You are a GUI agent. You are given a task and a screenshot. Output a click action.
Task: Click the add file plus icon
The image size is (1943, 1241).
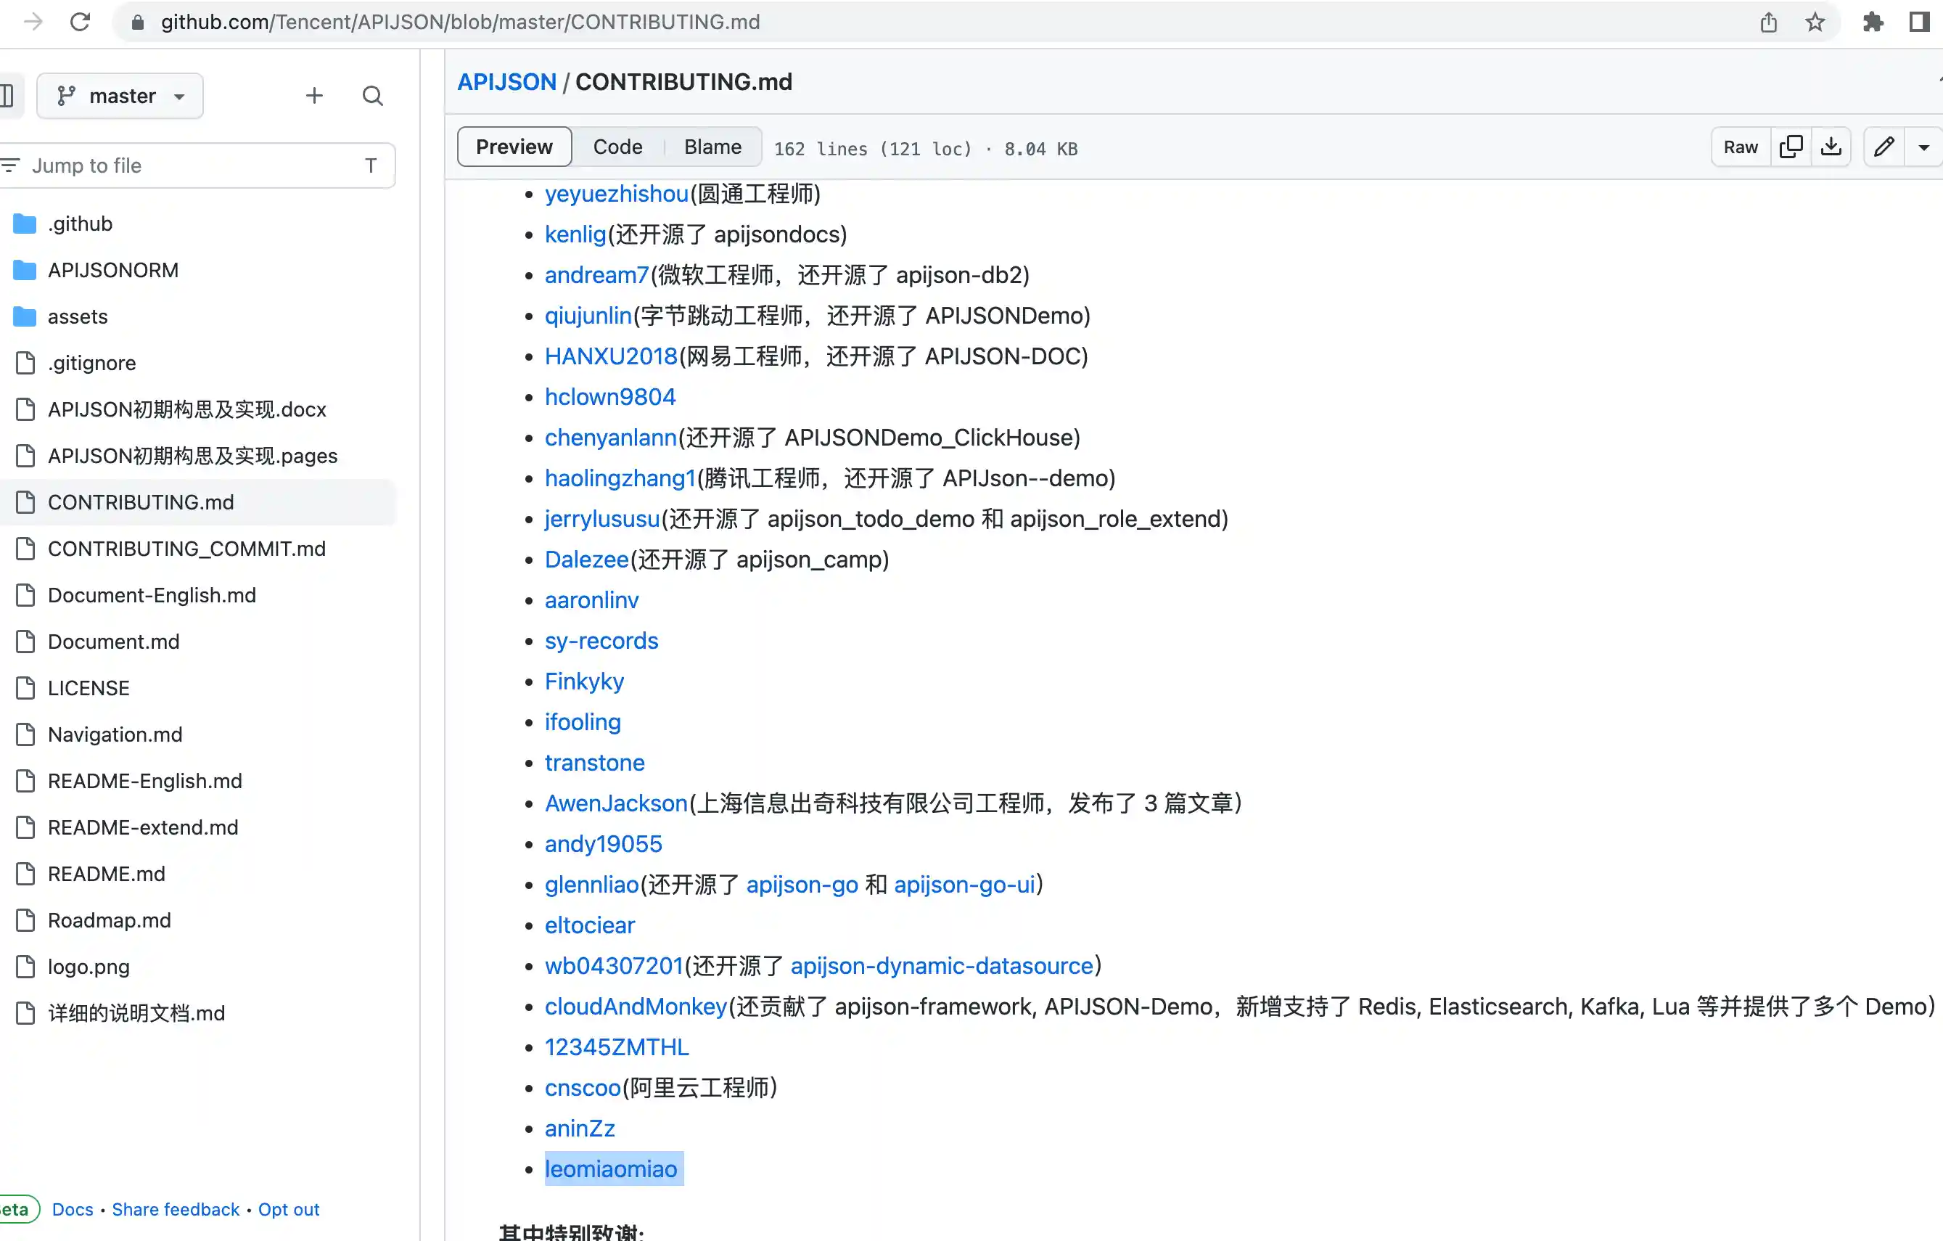point(314,96)
